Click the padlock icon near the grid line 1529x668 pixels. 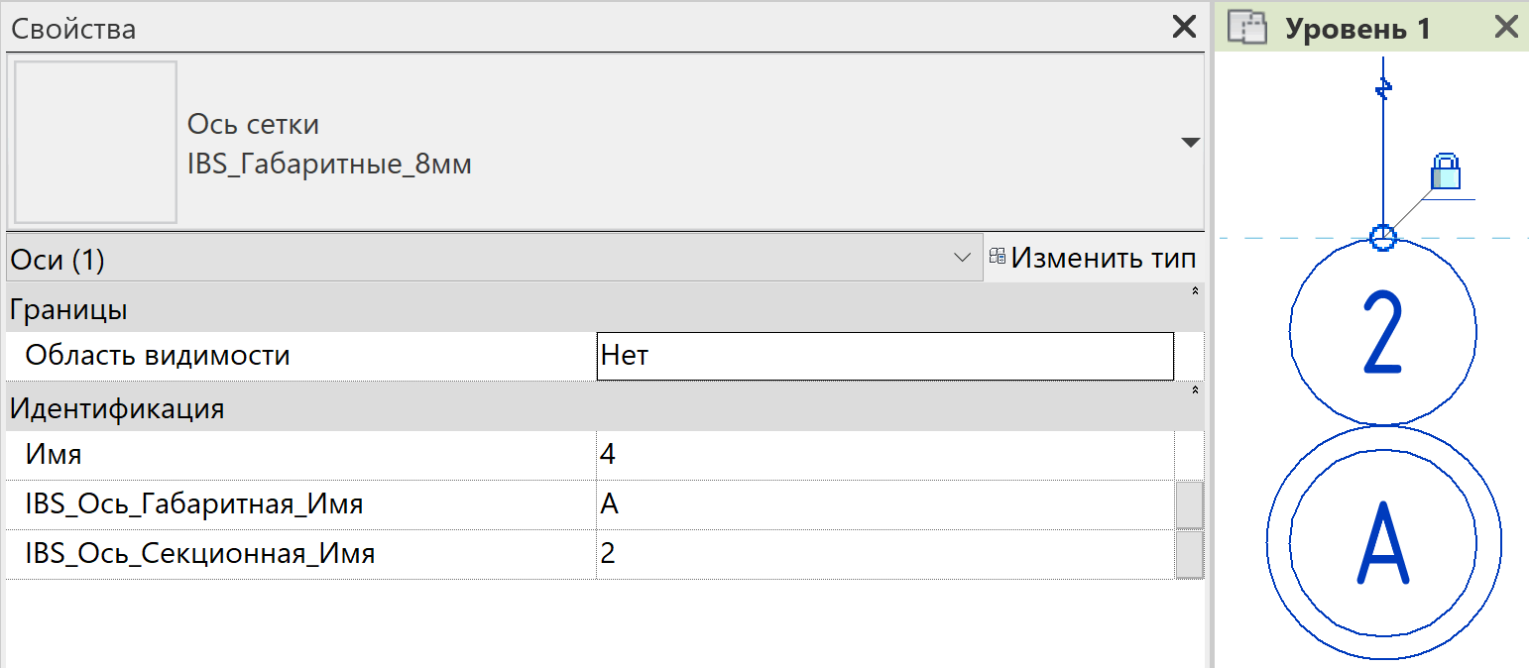click(1446, 171)
